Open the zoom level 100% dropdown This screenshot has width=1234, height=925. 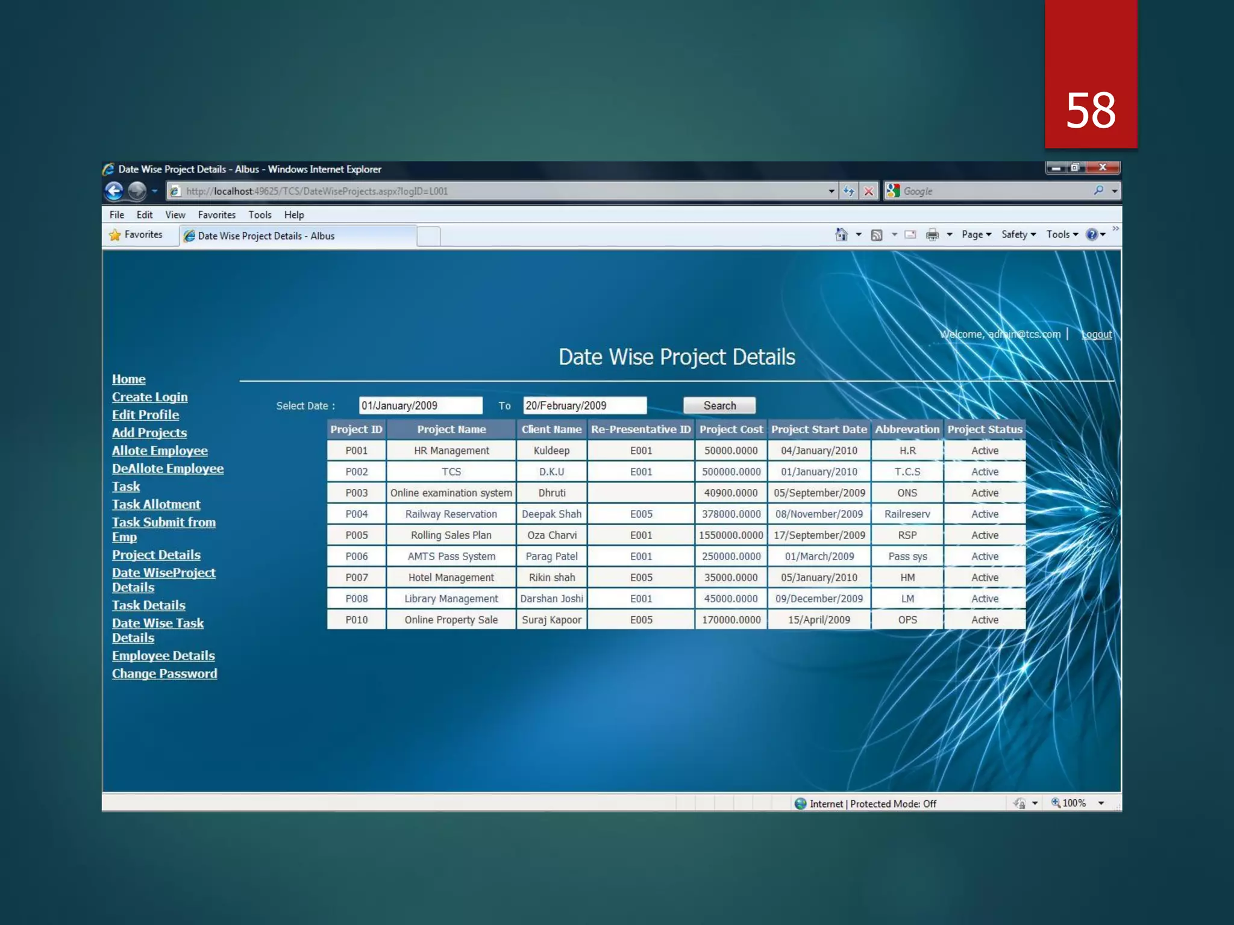(1101, 803)
